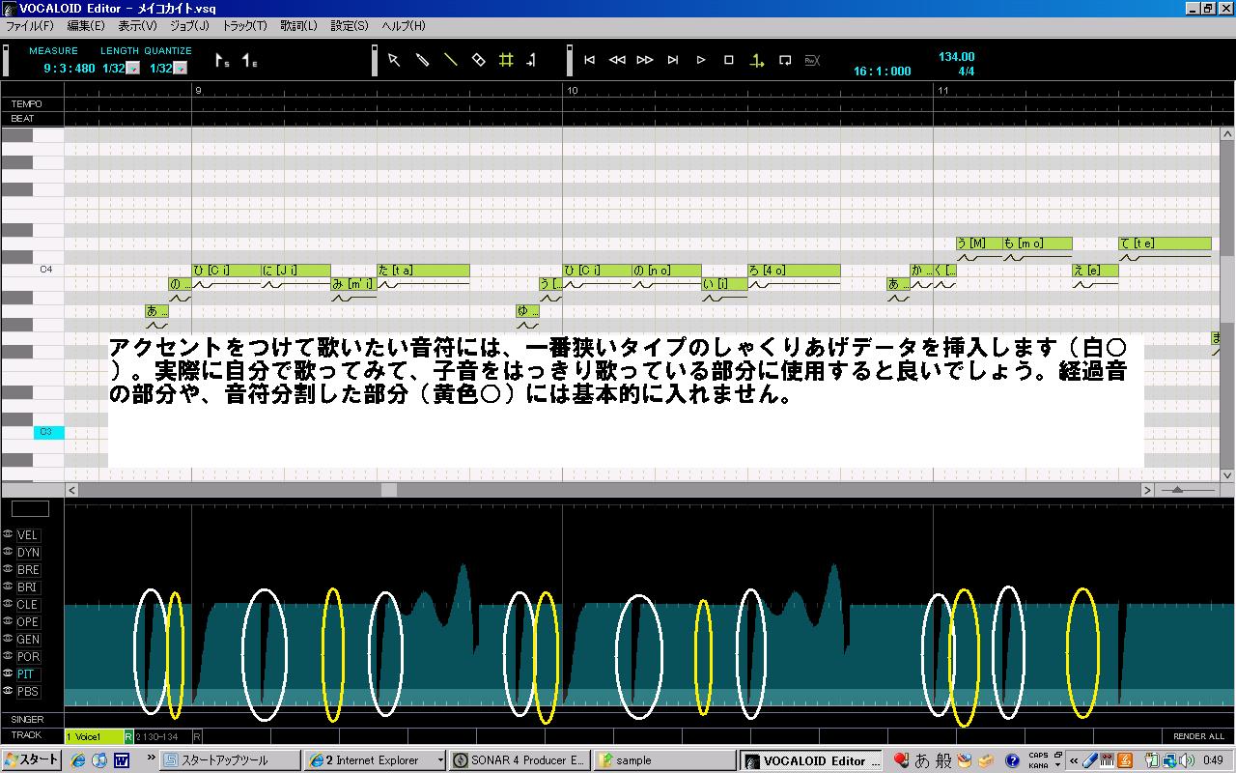Screen dimensions: 1236x773
Task: Toggle VEL curve visibility eye
Action: pyautogui.click(x=8, y=534)
